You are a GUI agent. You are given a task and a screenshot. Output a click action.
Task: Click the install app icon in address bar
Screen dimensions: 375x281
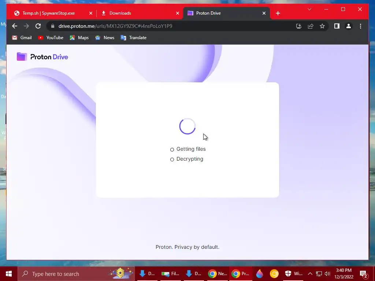(299, 26)
